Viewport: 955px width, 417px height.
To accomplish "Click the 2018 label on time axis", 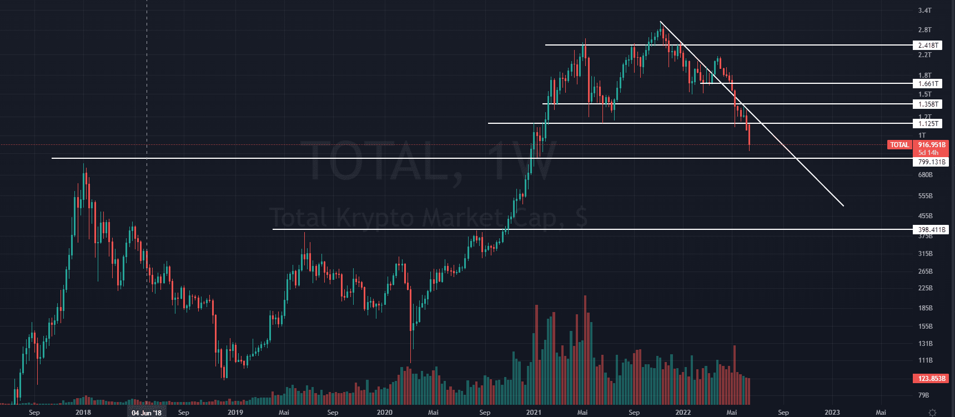I will (x=83, y=413).
